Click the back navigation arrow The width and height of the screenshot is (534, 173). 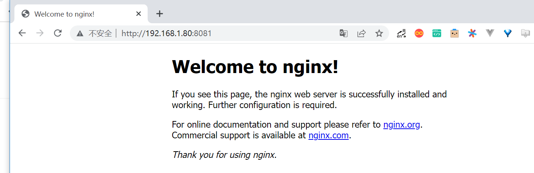point(22,33)
